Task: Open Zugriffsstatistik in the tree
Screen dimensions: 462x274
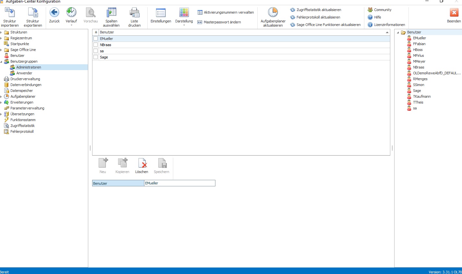Action: (x=22, y=126)
